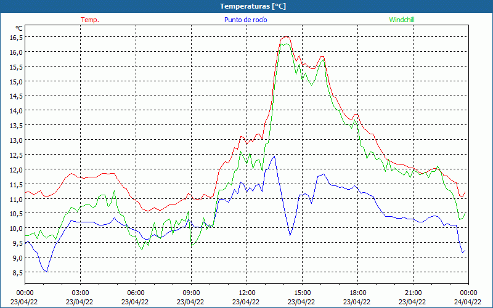Click the '°C' unit label on the axis

(19, 28)
